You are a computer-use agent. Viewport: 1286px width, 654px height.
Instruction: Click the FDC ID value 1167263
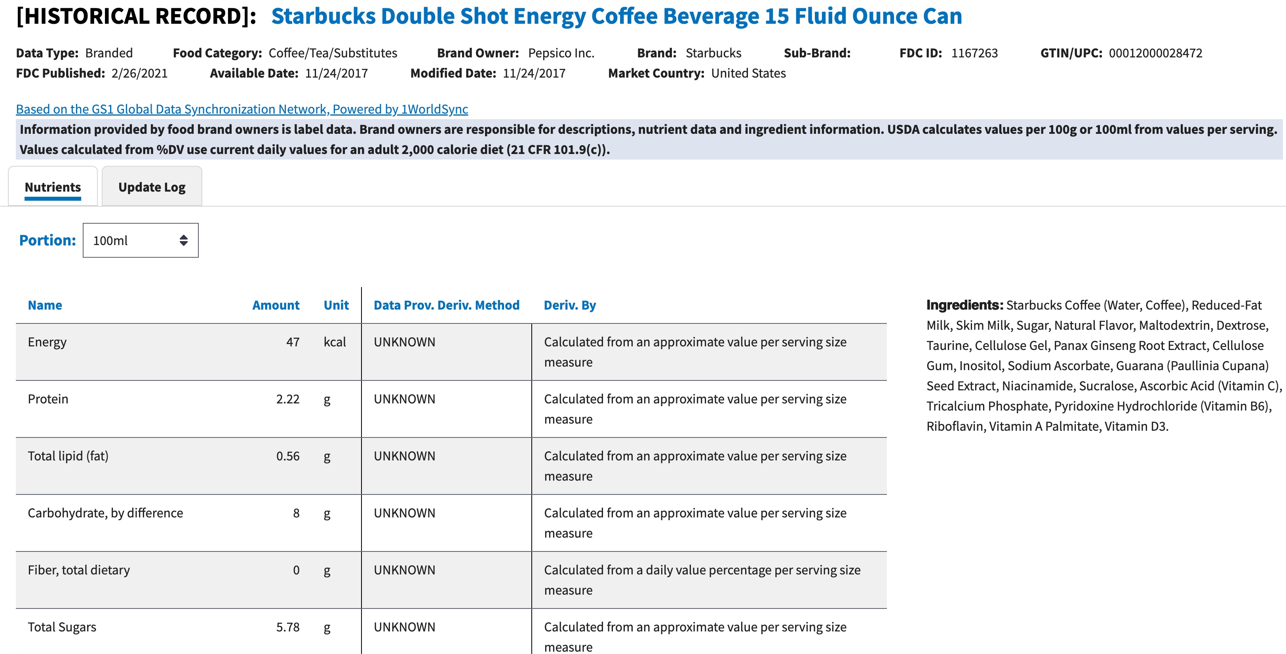click(974, 53)
